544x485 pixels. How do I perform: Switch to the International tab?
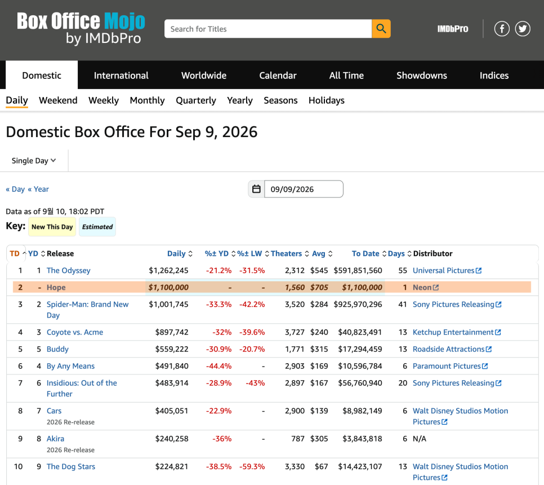click(x=121, y=75)
